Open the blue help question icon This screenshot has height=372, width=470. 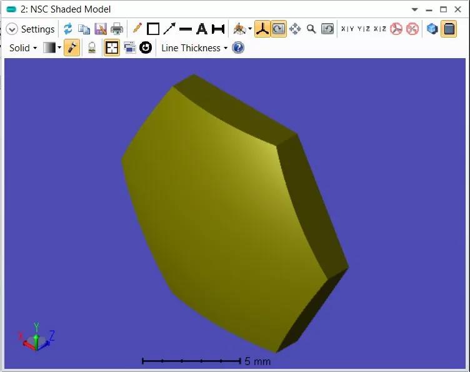238,48
